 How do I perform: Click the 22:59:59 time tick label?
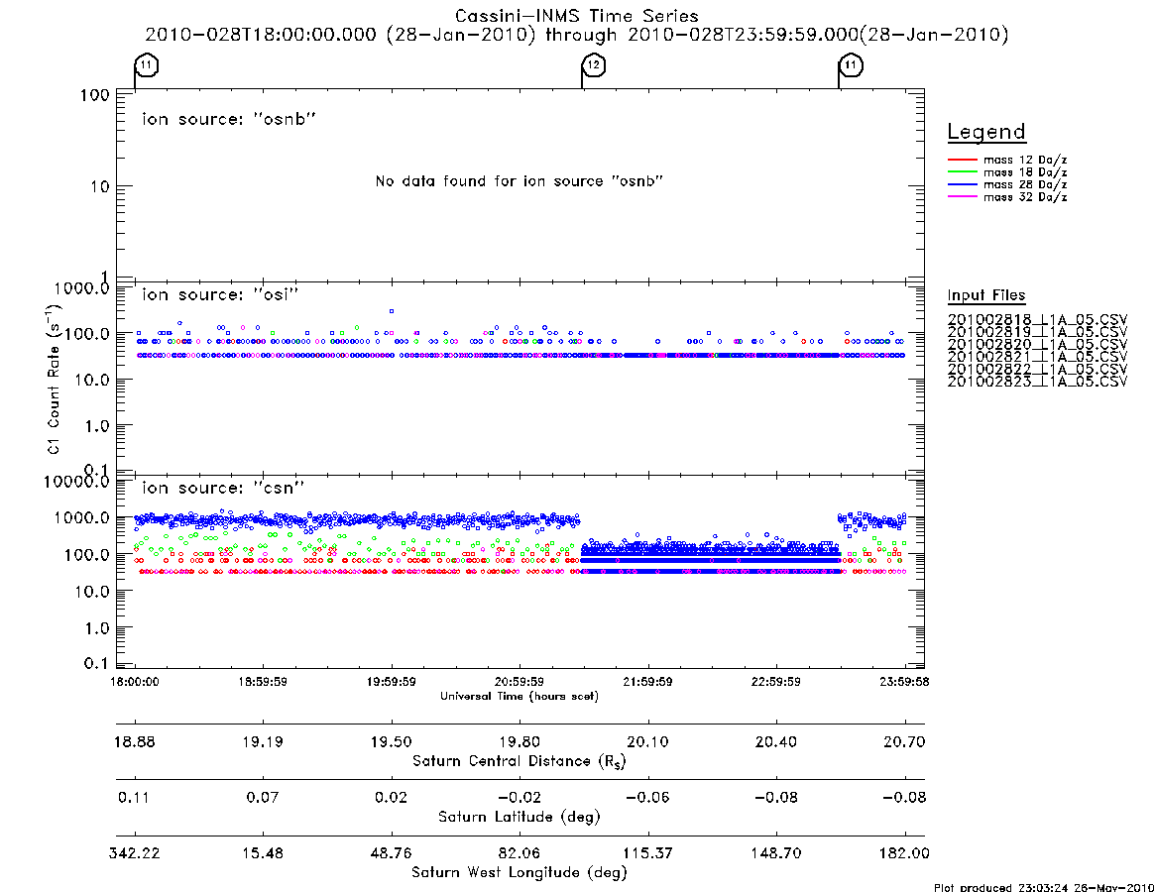(x=775, y=682)
